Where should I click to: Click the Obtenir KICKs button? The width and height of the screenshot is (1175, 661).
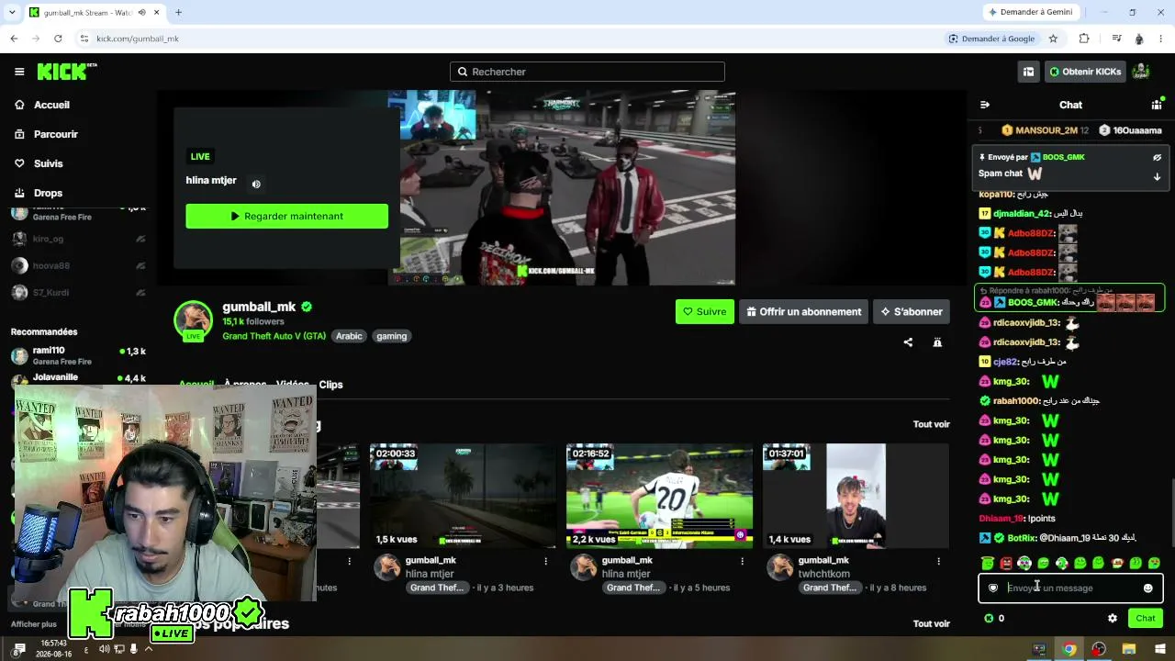click(x=1085, y=72)
